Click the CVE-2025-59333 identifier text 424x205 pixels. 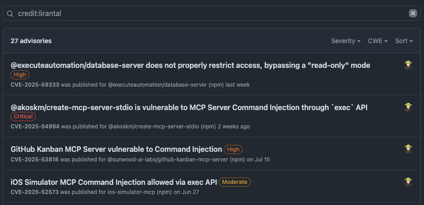(35, 85)
